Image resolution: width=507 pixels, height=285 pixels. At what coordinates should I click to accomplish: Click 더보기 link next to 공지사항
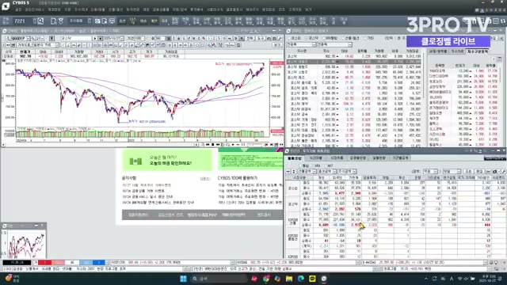point(205,178)
